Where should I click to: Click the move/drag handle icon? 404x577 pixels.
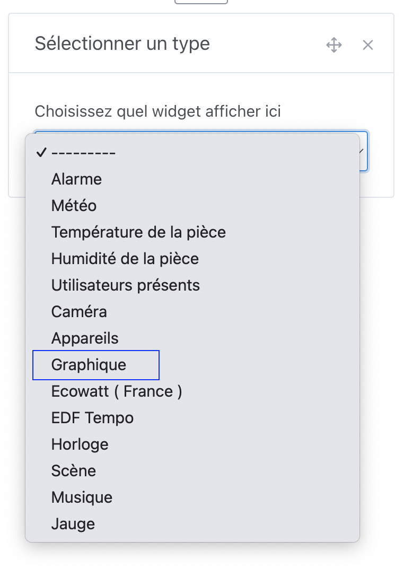click(334, 45)
